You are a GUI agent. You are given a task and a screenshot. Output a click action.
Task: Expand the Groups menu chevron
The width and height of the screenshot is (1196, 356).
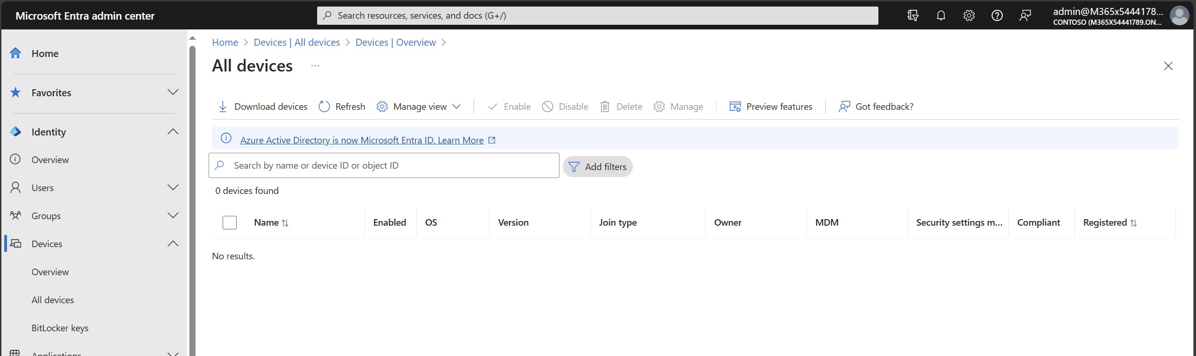pyautogui.click(x=173, y=215)
